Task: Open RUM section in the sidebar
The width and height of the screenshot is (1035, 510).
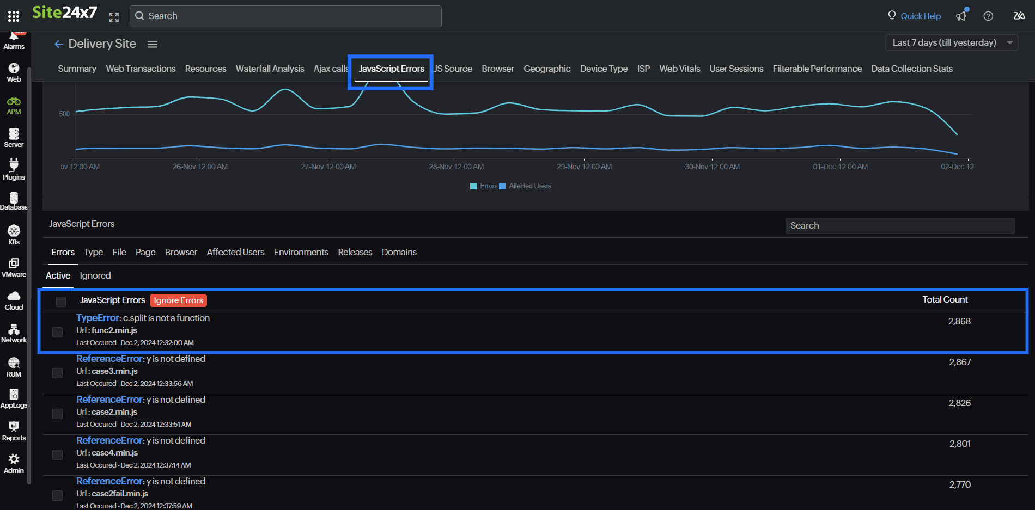Action: (14, 367)
